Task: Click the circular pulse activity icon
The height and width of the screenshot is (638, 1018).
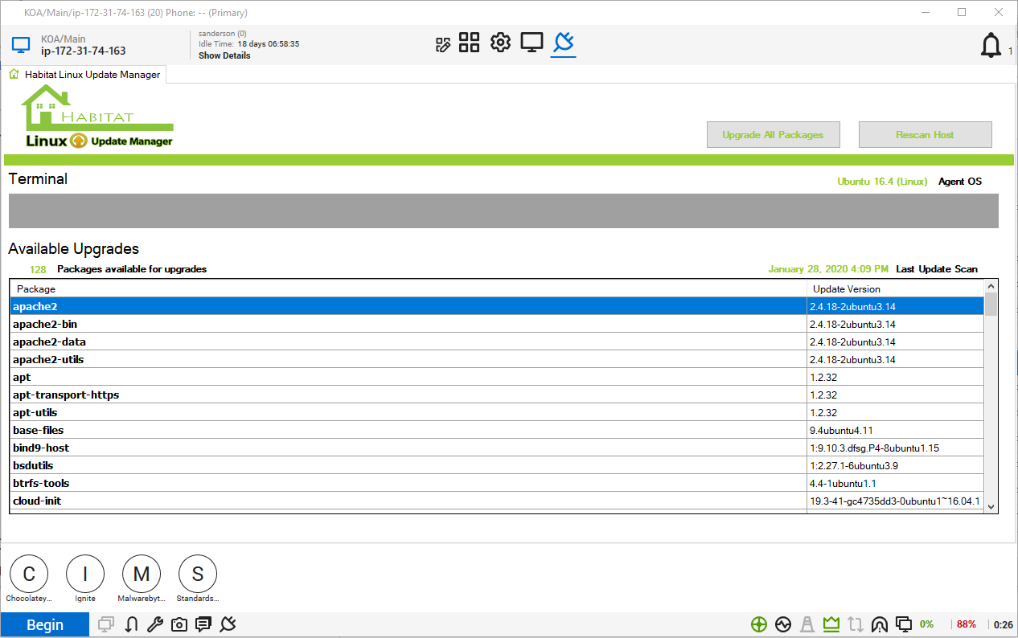Action: [x=783, y=624]
